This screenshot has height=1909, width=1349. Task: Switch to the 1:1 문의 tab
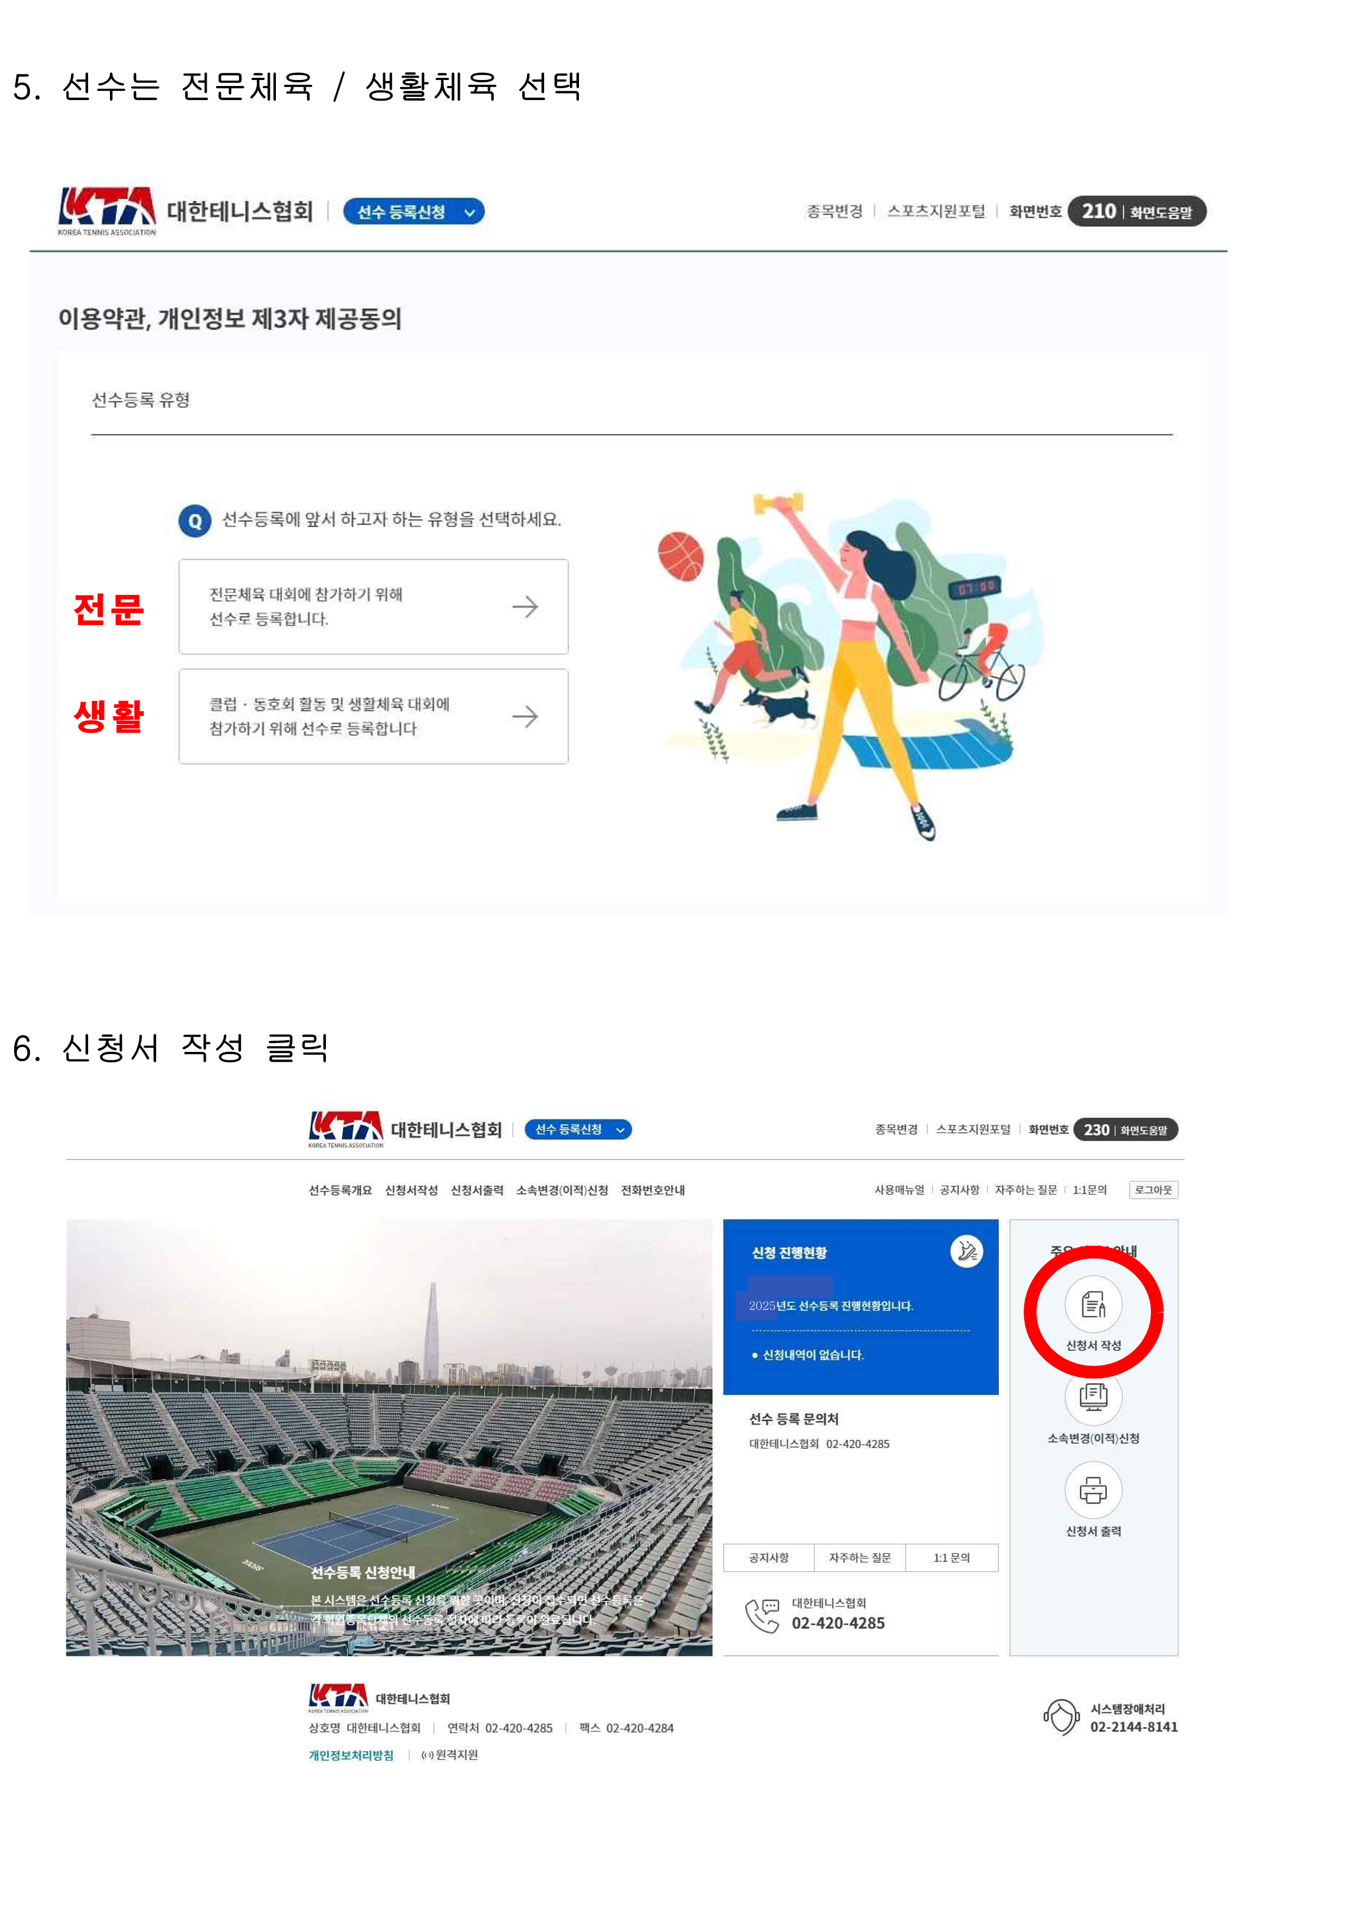tap(951, 1557)
